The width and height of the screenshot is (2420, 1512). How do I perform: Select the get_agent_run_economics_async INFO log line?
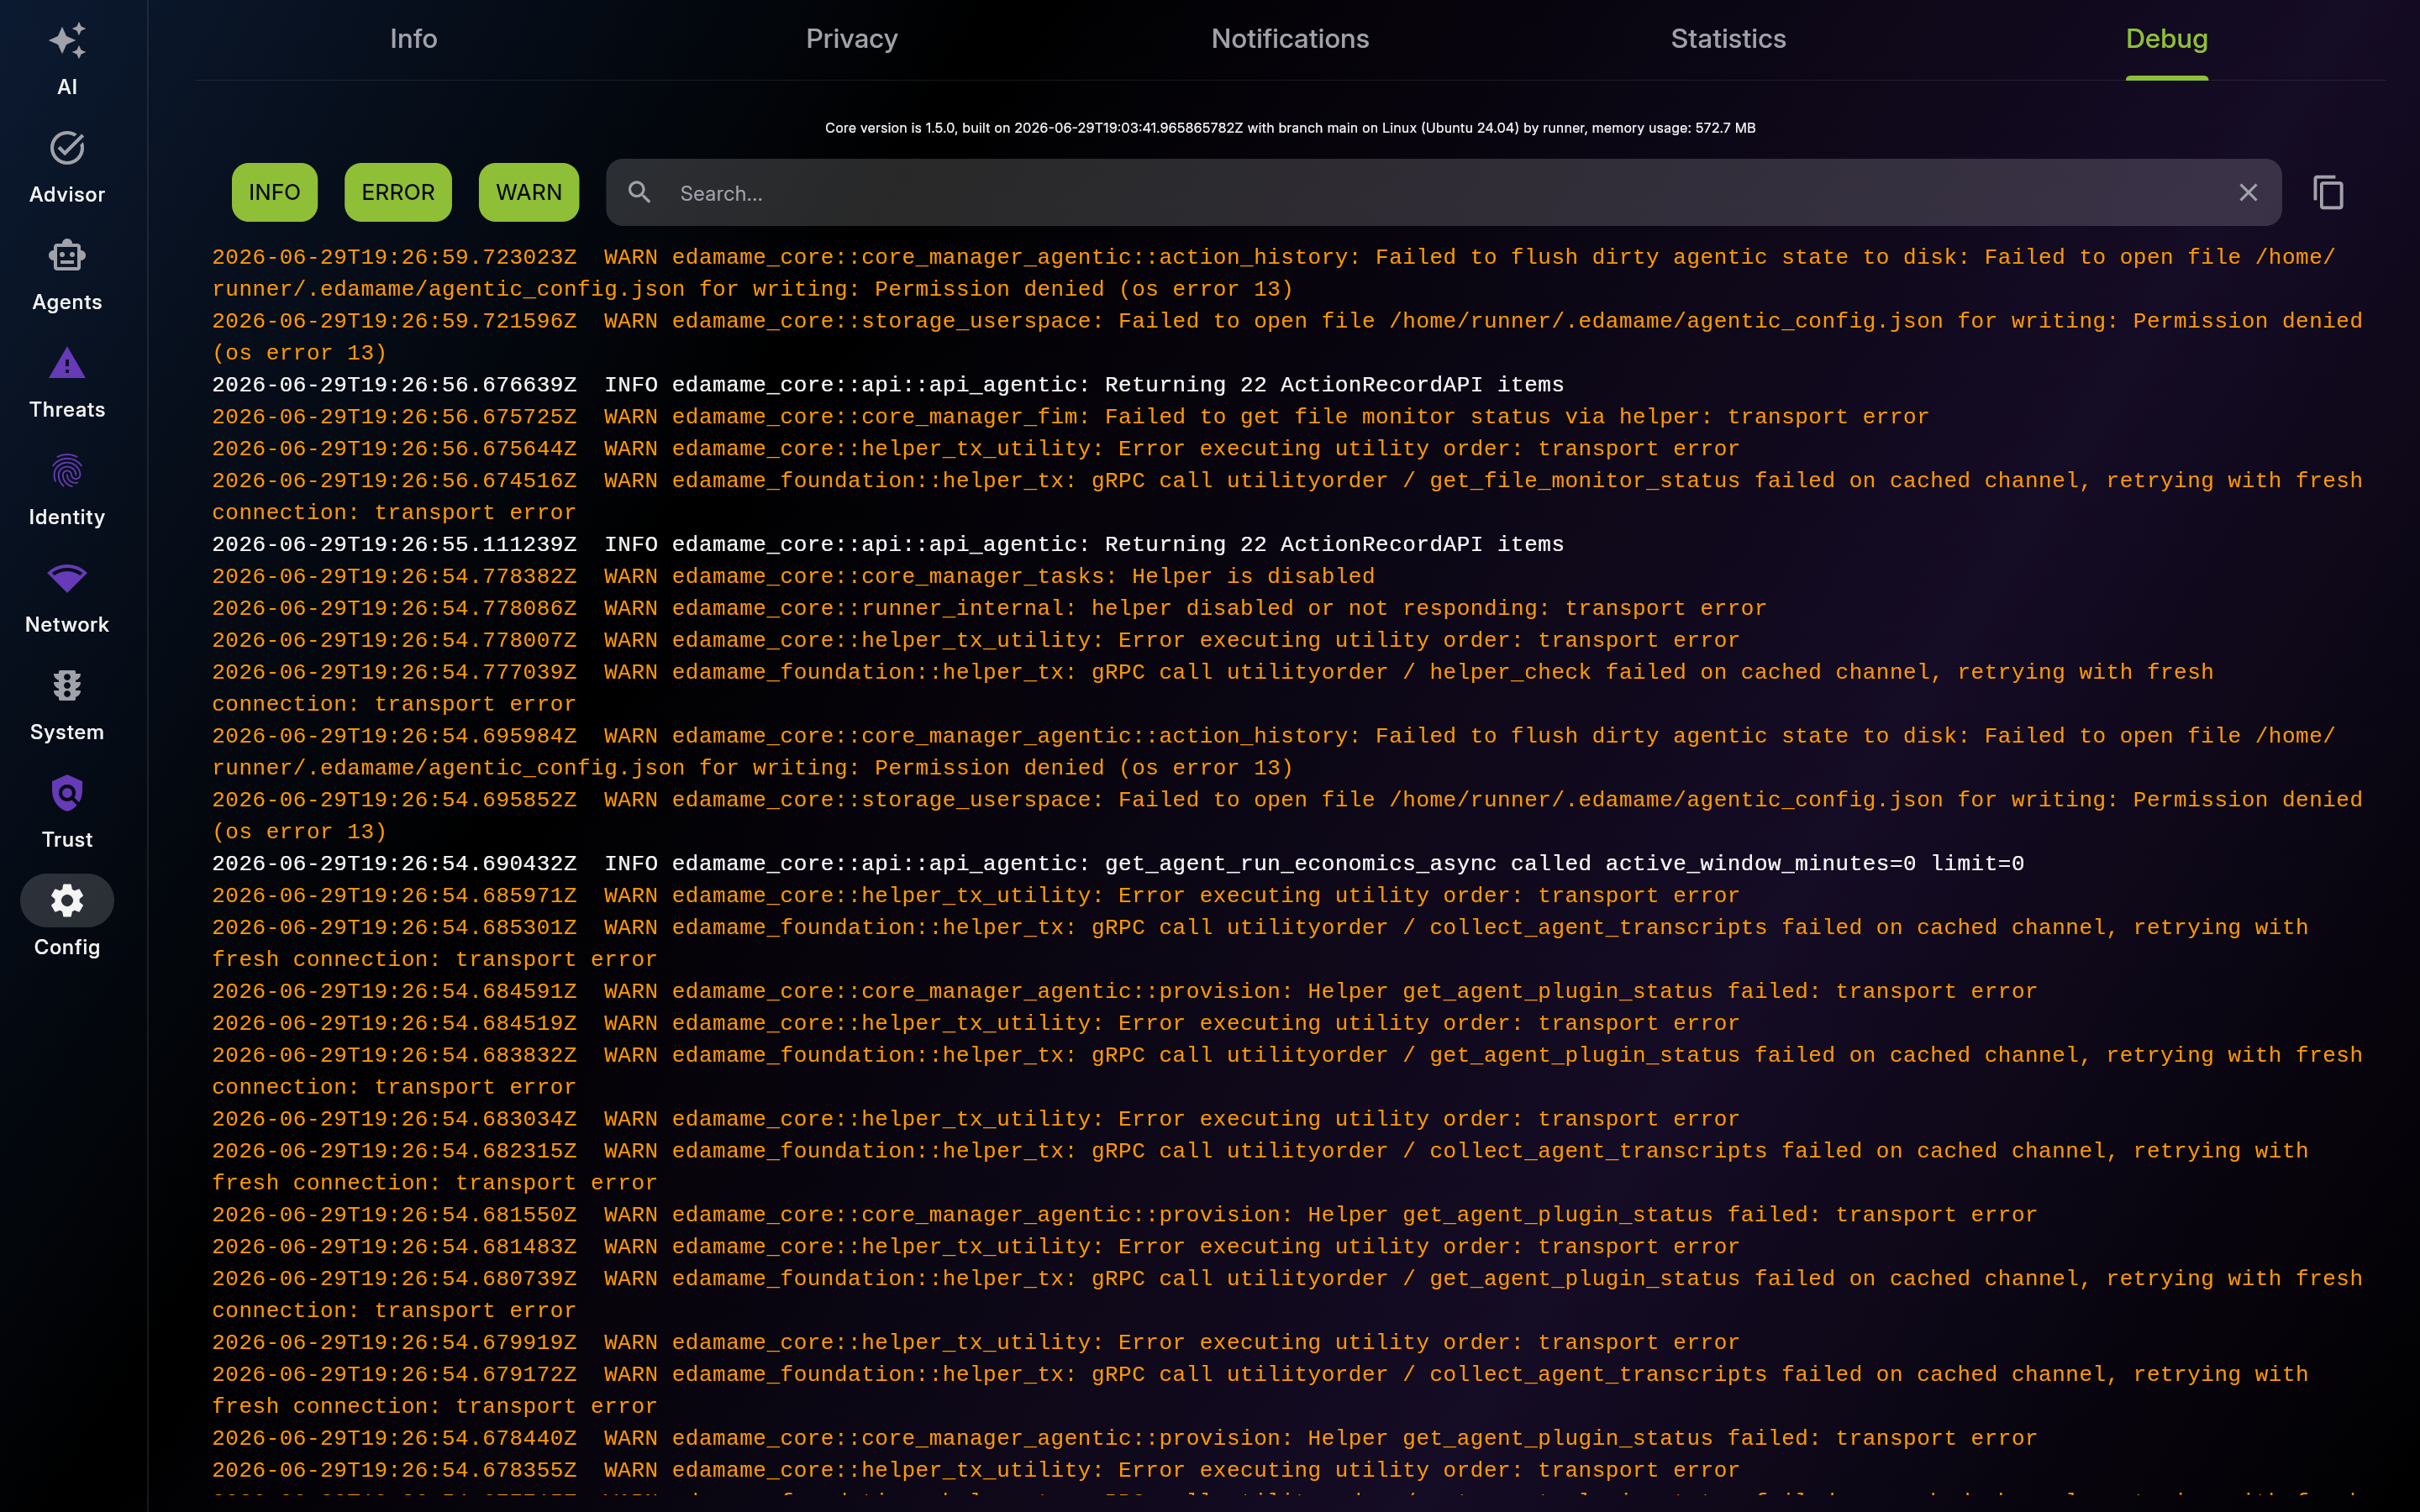[1118, 864]
